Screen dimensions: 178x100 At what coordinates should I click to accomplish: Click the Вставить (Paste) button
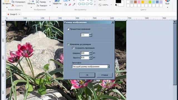point(7,2)
